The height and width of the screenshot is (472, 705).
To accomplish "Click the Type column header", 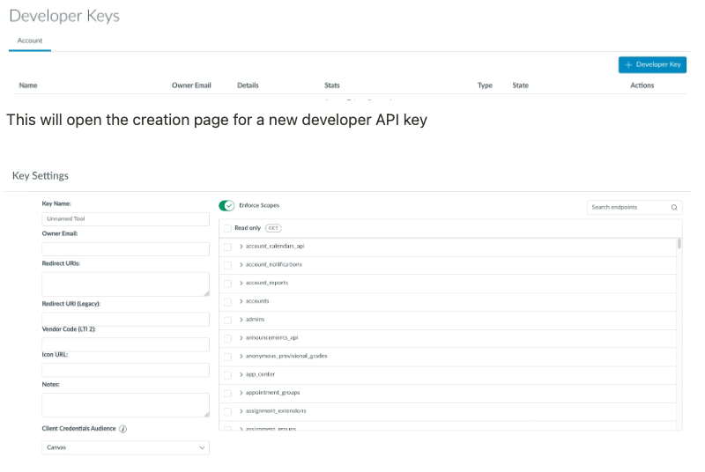I will [x=485, y=85].
